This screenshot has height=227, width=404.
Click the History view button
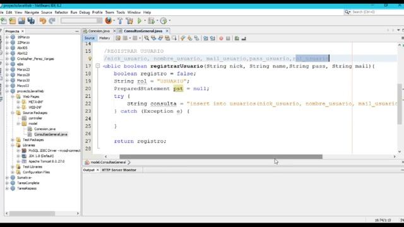105,38
